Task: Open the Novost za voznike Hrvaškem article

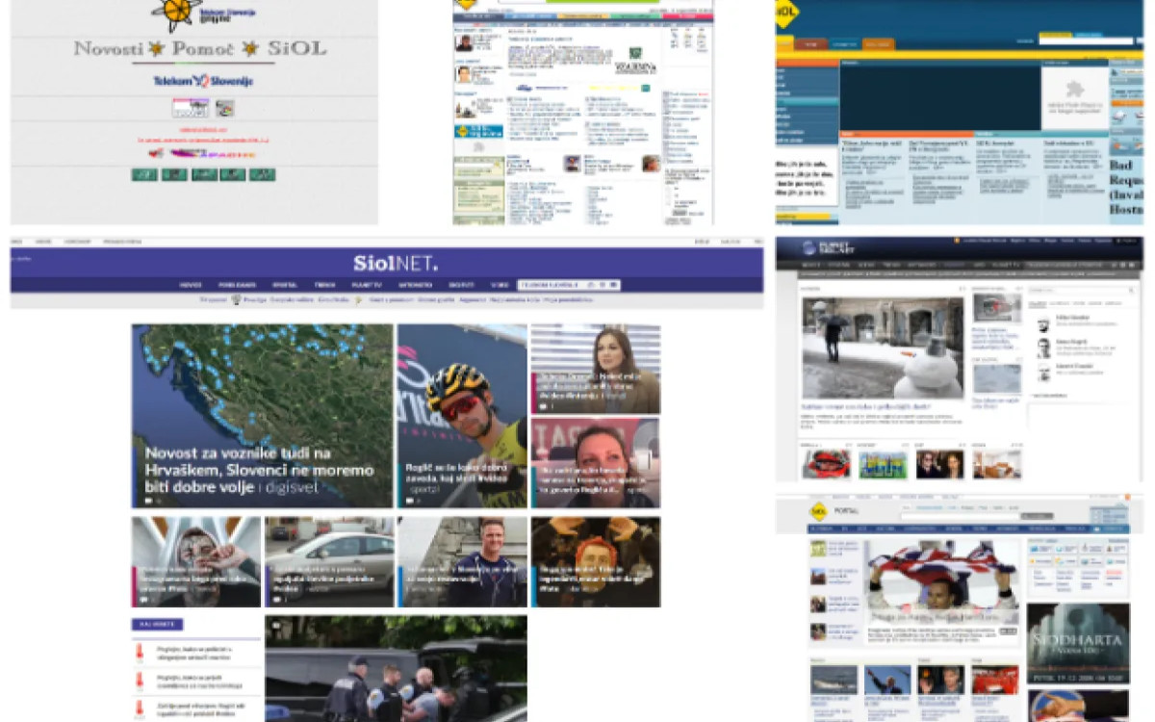Action: 260,471
